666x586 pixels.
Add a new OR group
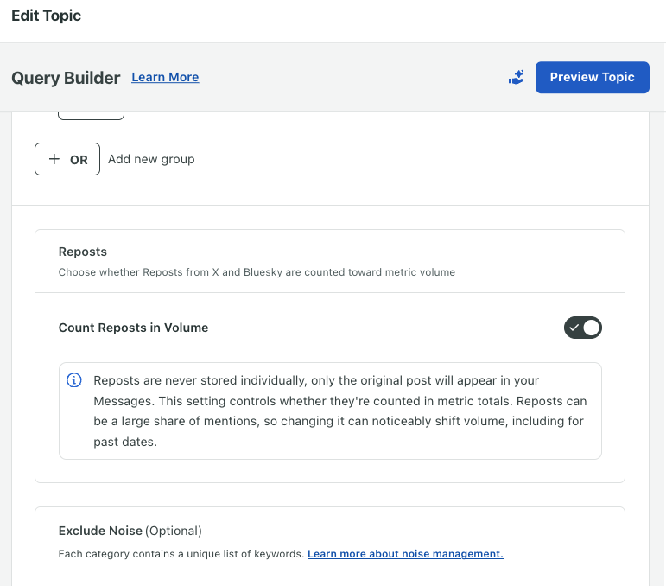point(67,159)
